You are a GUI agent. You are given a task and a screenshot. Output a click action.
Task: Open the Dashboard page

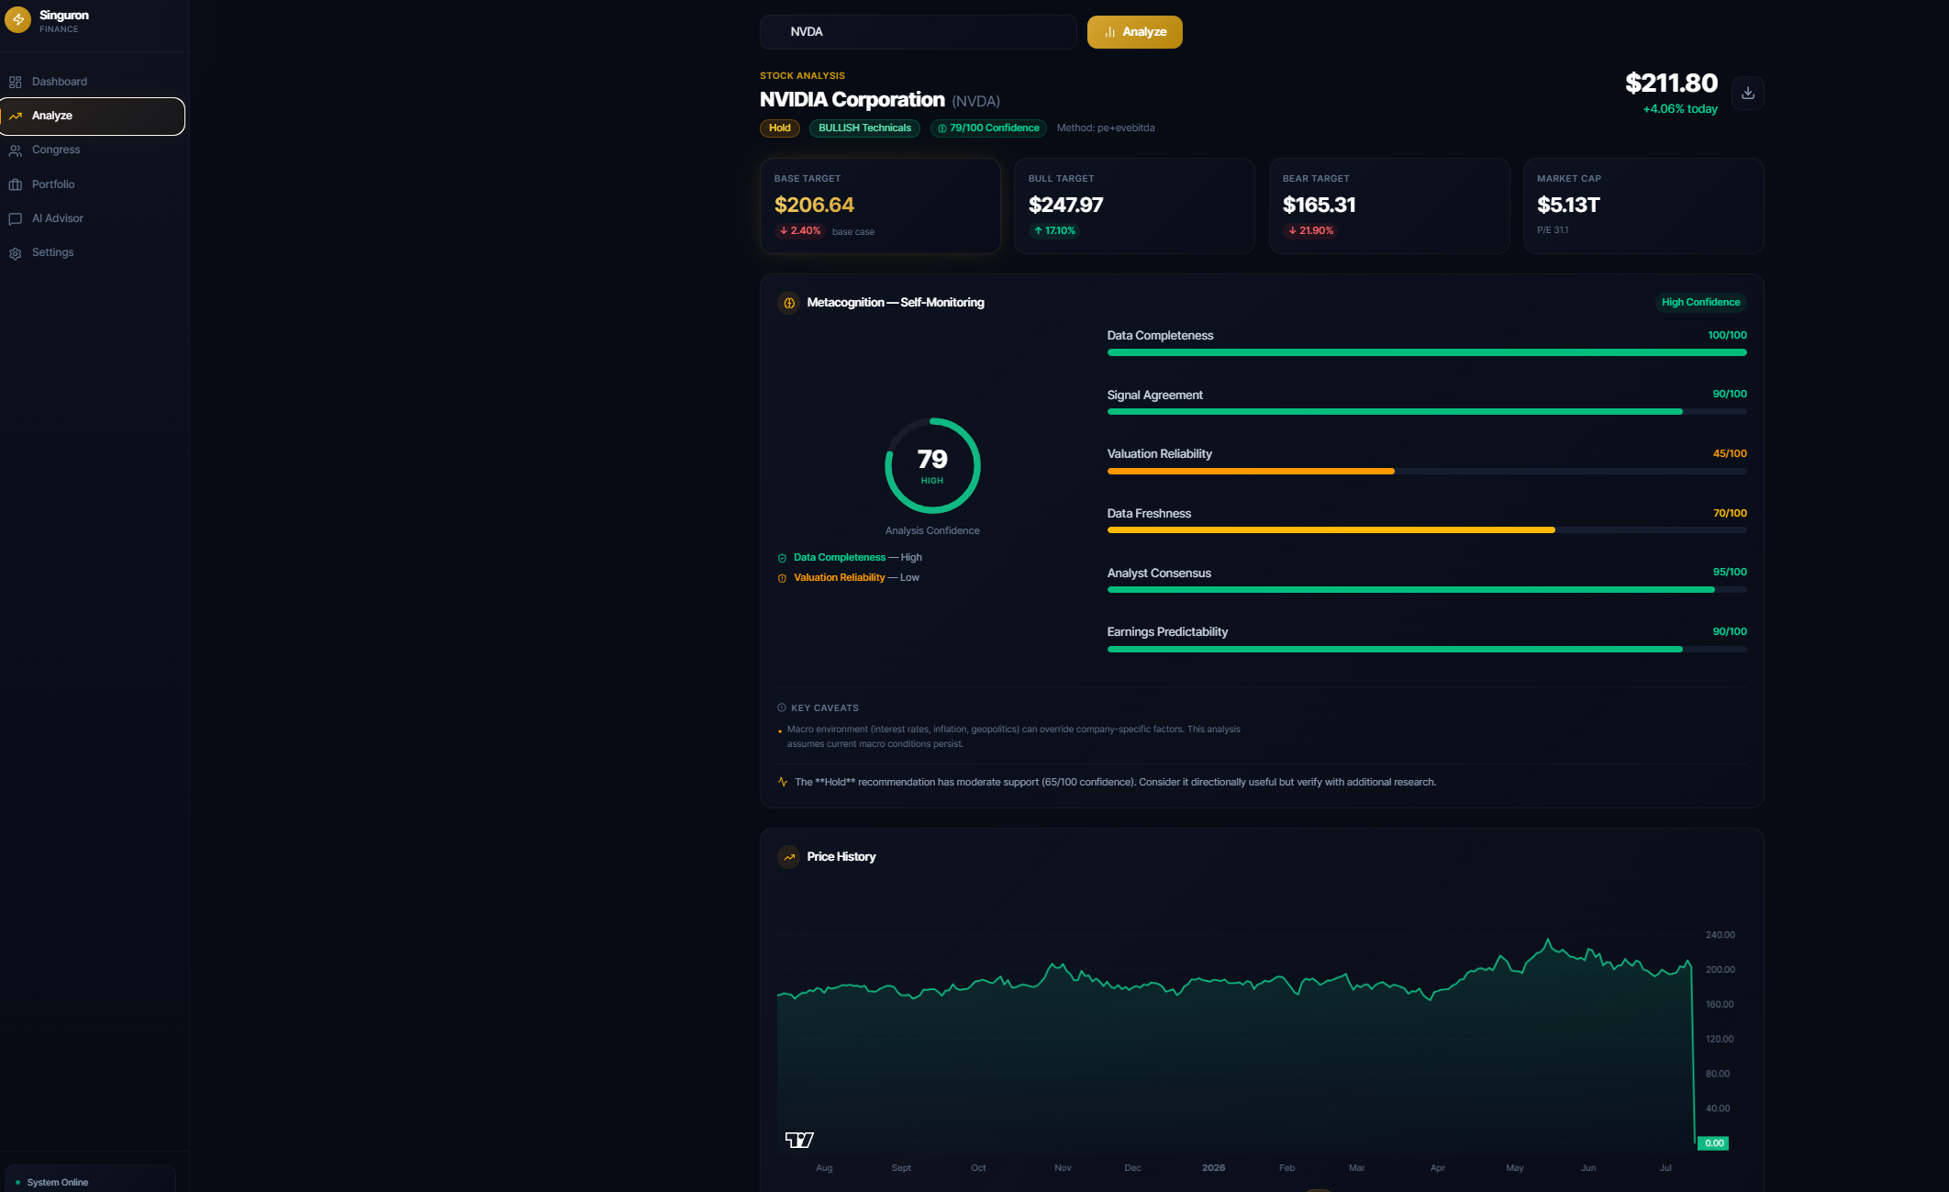pyautogui.click(x=93, y=82)
